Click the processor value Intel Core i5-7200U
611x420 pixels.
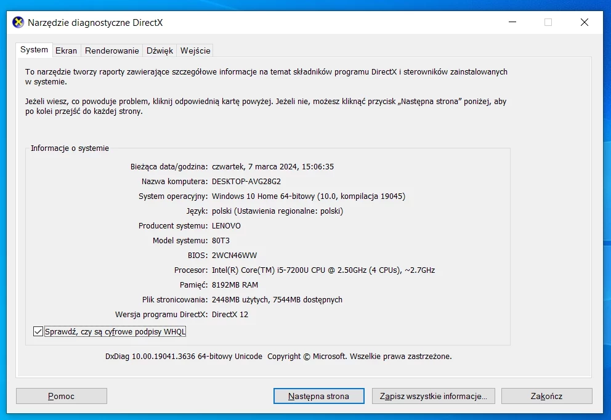pos(323,270)
